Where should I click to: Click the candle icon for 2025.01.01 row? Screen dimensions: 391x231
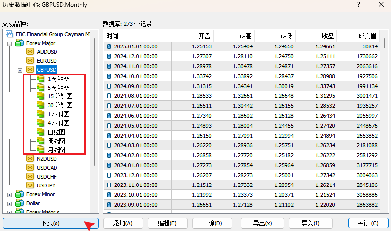(109, 46)
